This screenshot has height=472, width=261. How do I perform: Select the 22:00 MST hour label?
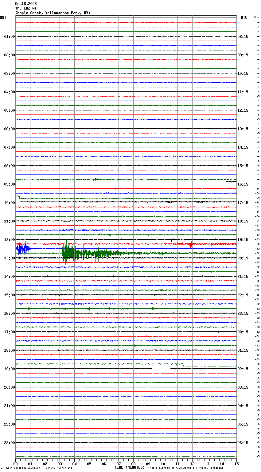pyautogui.click(x=10, y=424)
